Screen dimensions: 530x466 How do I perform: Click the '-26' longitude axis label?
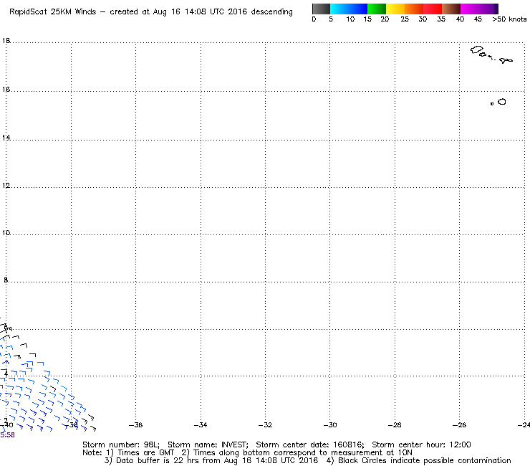[459, 425]
